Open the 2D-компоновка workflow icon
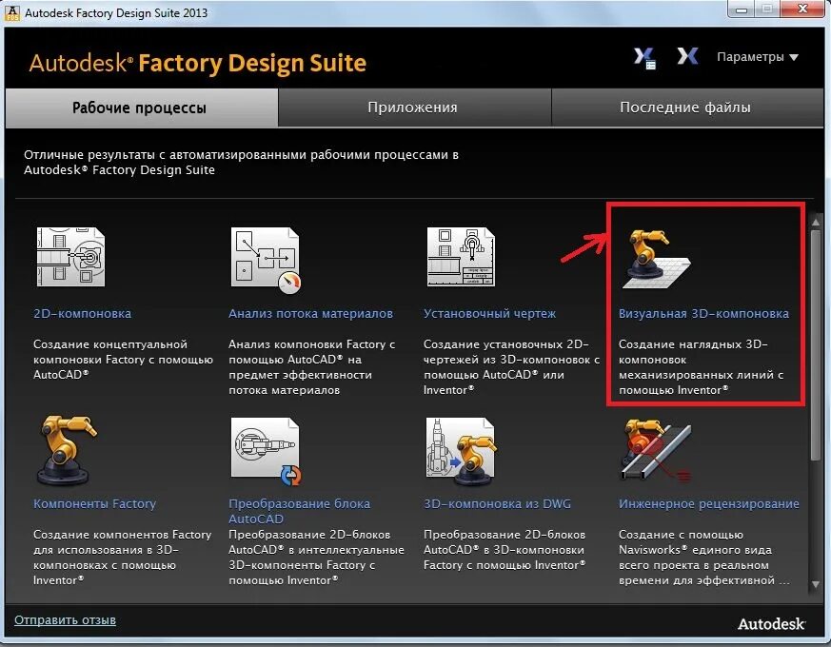This screenshot has width=831, height=647. [70, 257]
